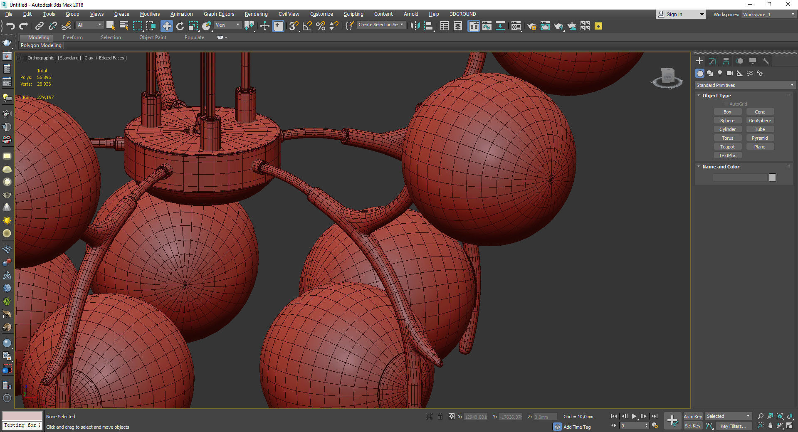Click the Link objects chain icon

(39, 26)
